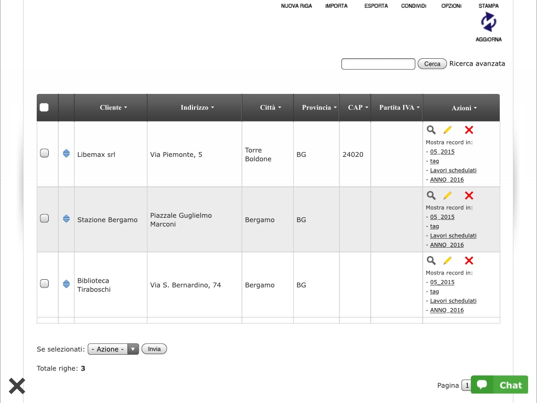Open the Azioni column header dropdown
The image size is (537, 403).
pos(464,108)
